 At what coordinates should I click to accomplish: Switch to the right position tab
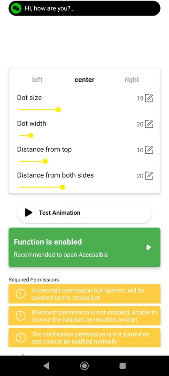(x=131, y=79)
